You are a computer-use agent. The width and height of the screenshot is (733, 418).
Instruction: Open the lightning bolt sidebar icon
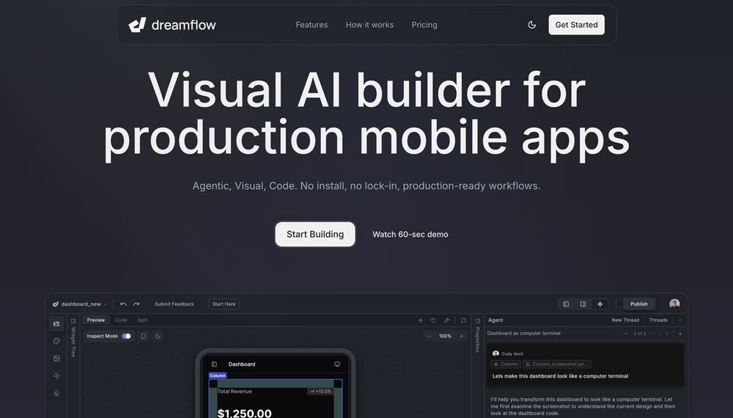click(56, 375)
